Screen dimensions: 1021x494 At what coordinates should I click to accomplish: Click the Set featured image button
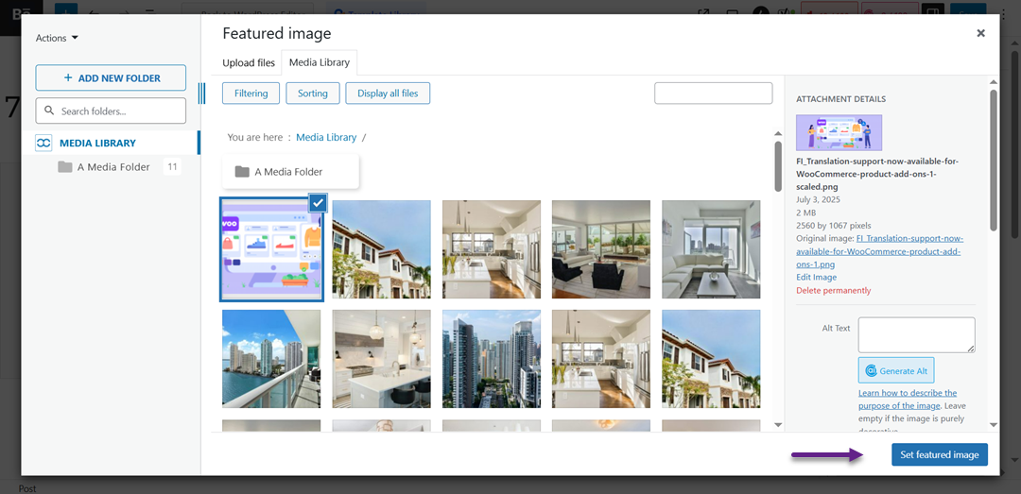coord(939,454)
